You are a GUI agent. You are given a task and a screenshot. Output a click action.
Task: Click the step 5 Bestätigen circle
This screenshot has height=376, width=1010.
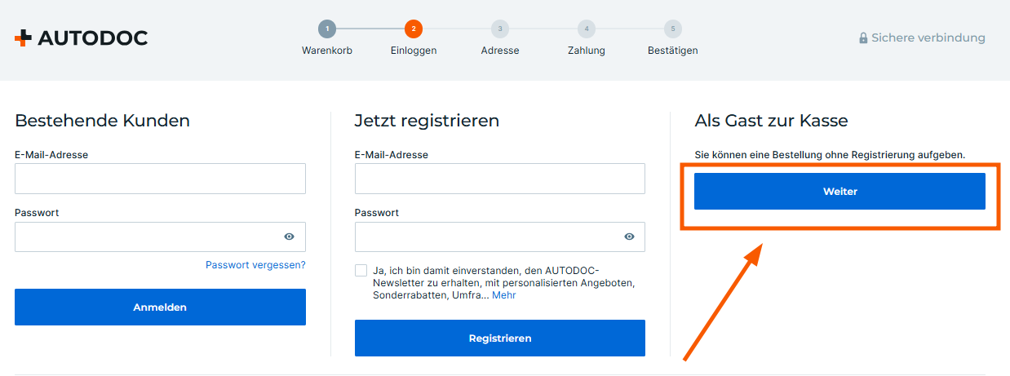(x=673, y=29)
